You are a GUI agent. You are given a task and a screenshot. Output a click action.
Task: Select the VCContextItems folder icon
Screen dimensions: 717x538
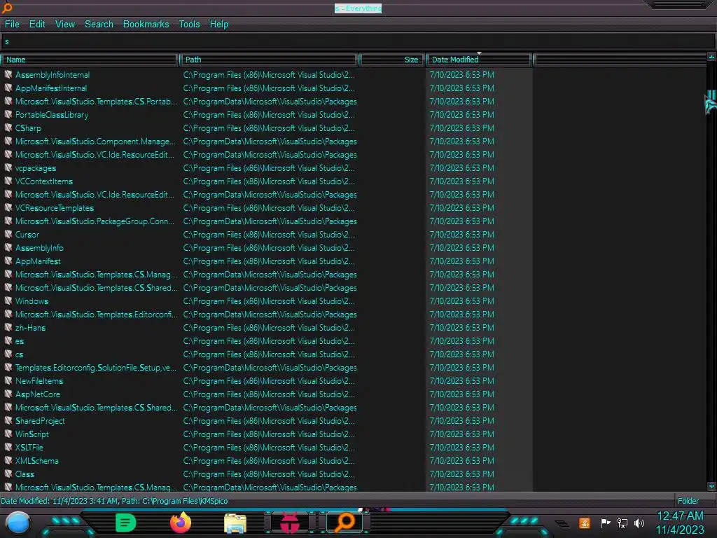pos(8,181)
